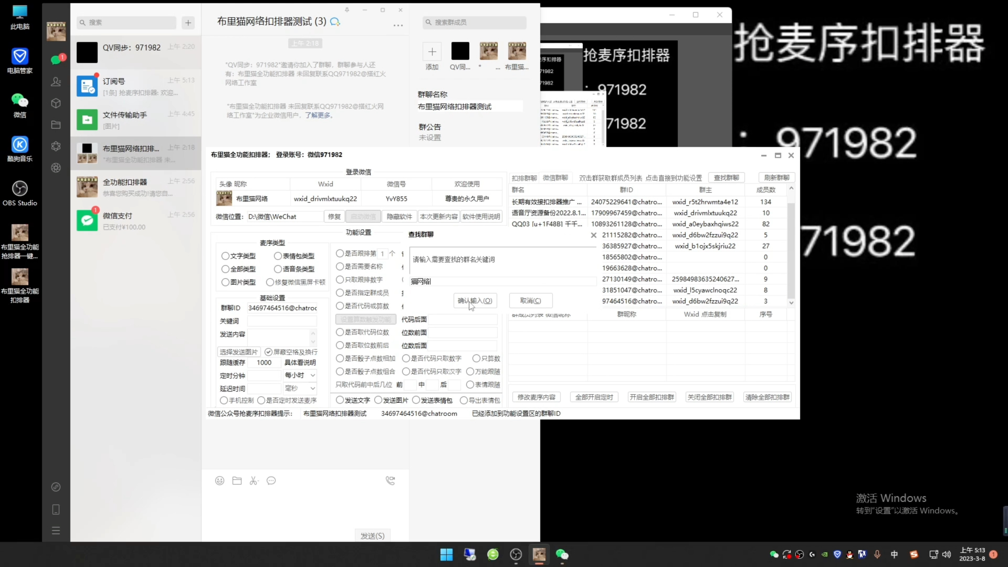Open emoji picker in chat toolbar
This screenshot has height=567, width=1008.
pyautogui.click(x=219, y=481)
